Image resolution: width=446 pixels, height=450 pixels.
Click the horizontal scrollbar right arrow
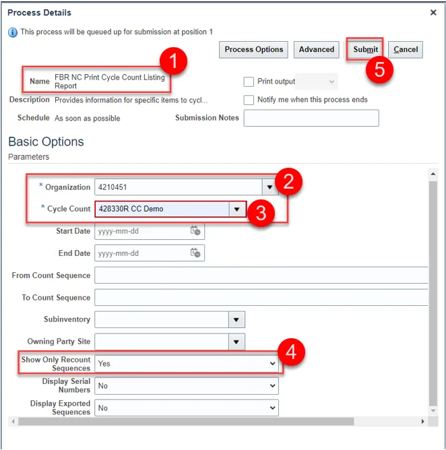(x=422, y=421)
